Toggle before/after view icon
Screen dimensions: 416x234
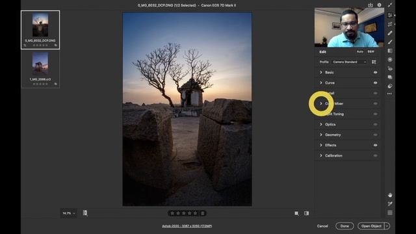[306, 213]
